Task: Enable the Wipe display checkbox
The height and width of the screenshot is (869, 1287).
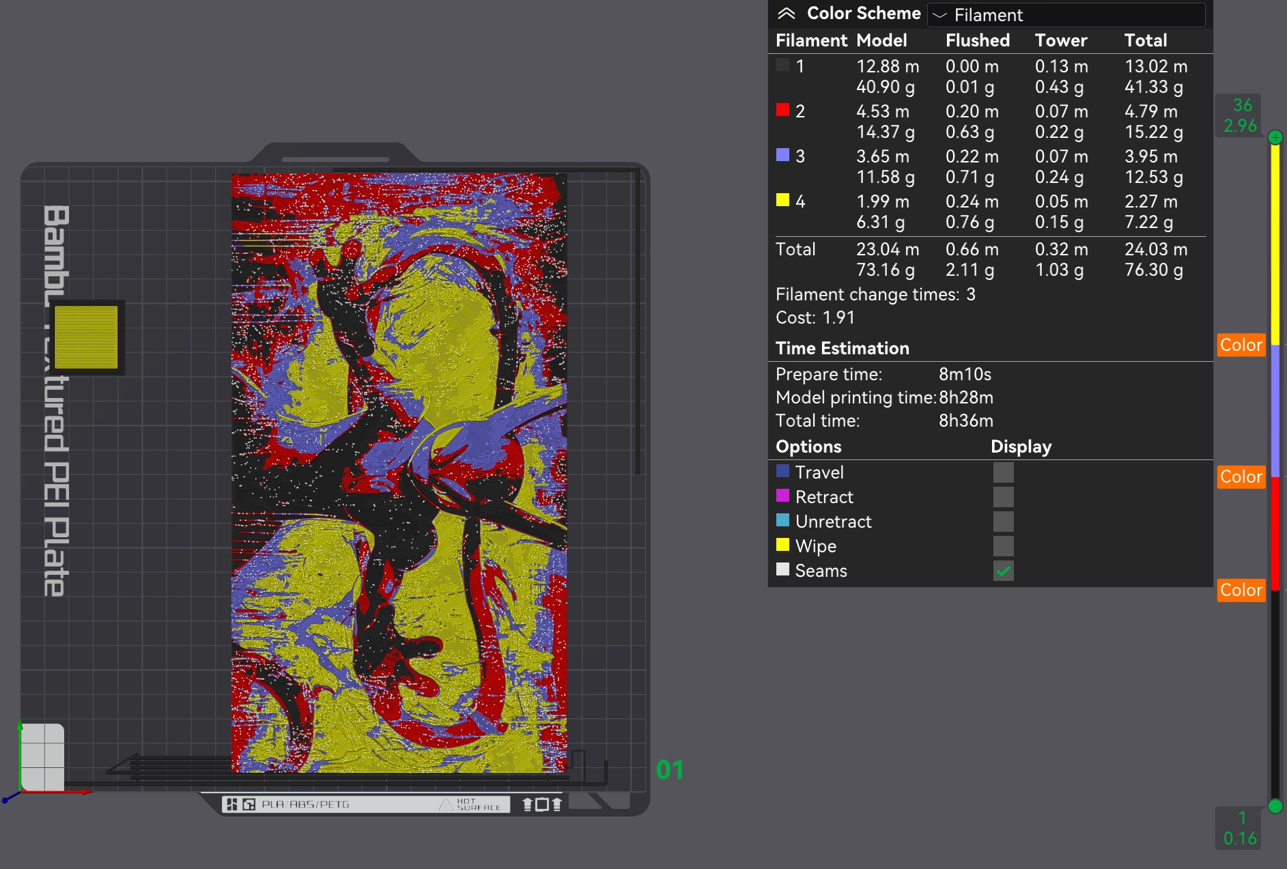Action: [x=1003, y=546]
